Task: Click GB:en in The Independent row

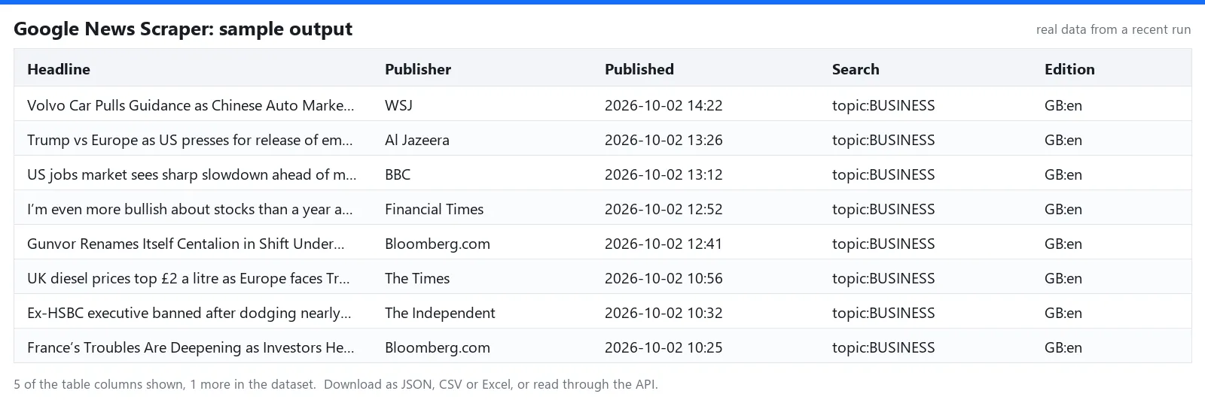Action: click(1063, 313)
